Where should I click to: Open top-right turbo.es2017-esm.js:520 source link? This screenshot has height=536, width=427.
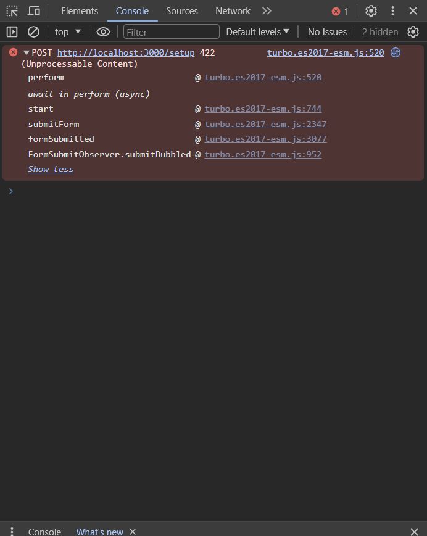click(325, 52)
